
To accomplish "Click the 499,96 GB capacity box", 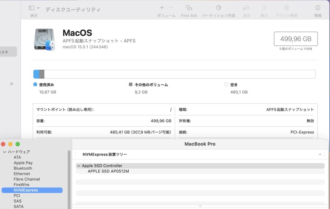I will tap(296, 39).
